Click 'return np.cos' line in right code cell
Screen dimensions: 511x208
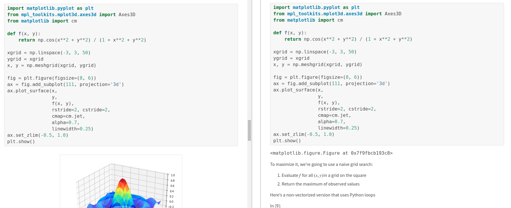coord(348,39)
